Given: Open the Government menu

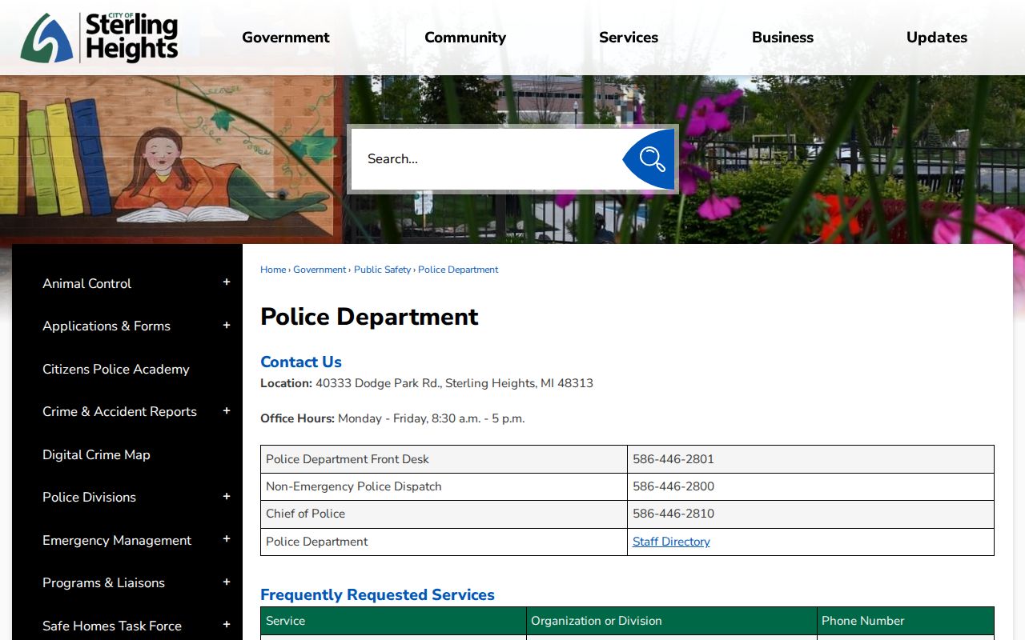Looking at the screenshot, I should click(286, 38).
